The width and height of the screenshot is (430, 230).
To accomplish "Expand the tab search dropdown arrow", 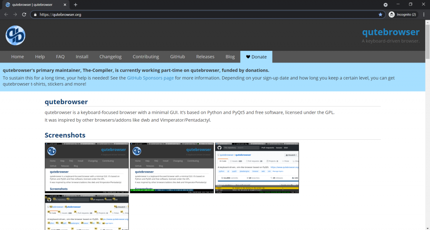I will click(x=385, y=5).
